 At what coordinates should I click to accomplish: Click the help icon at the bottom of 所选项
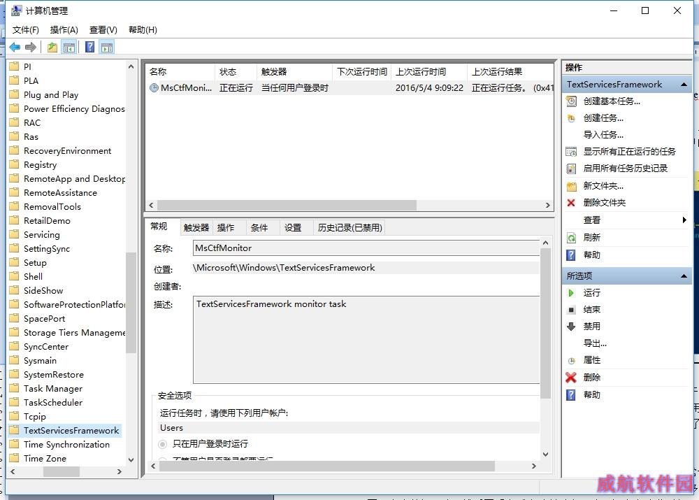571,394
